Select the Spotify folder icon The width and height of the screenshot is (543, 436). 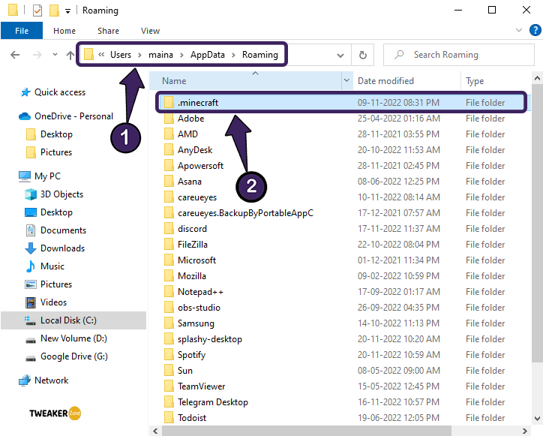coord(169,354)
